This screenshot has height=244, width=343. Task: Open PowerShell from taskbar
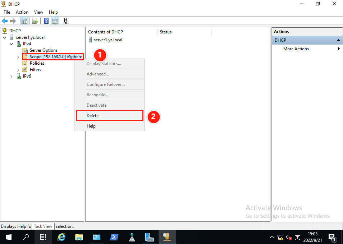[114, 237]
